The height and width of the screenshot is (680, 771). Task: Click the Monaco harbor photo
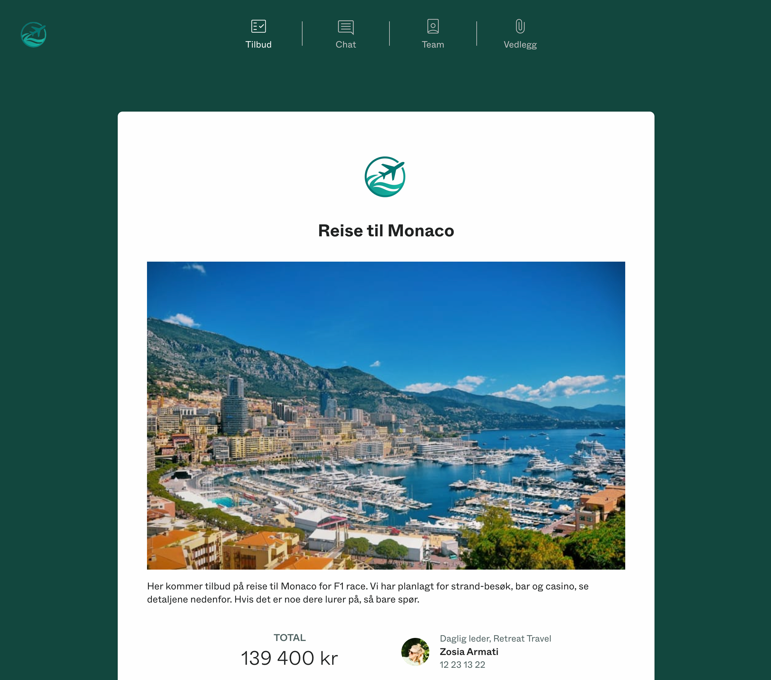pos(386,415)
